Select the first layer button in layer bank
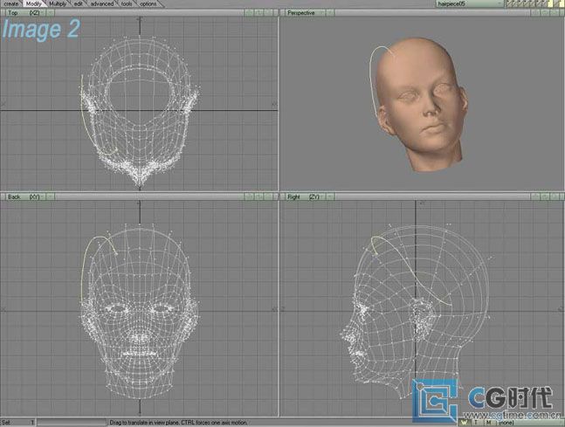Viewport: 565px width, 427px height. (508, 3)
